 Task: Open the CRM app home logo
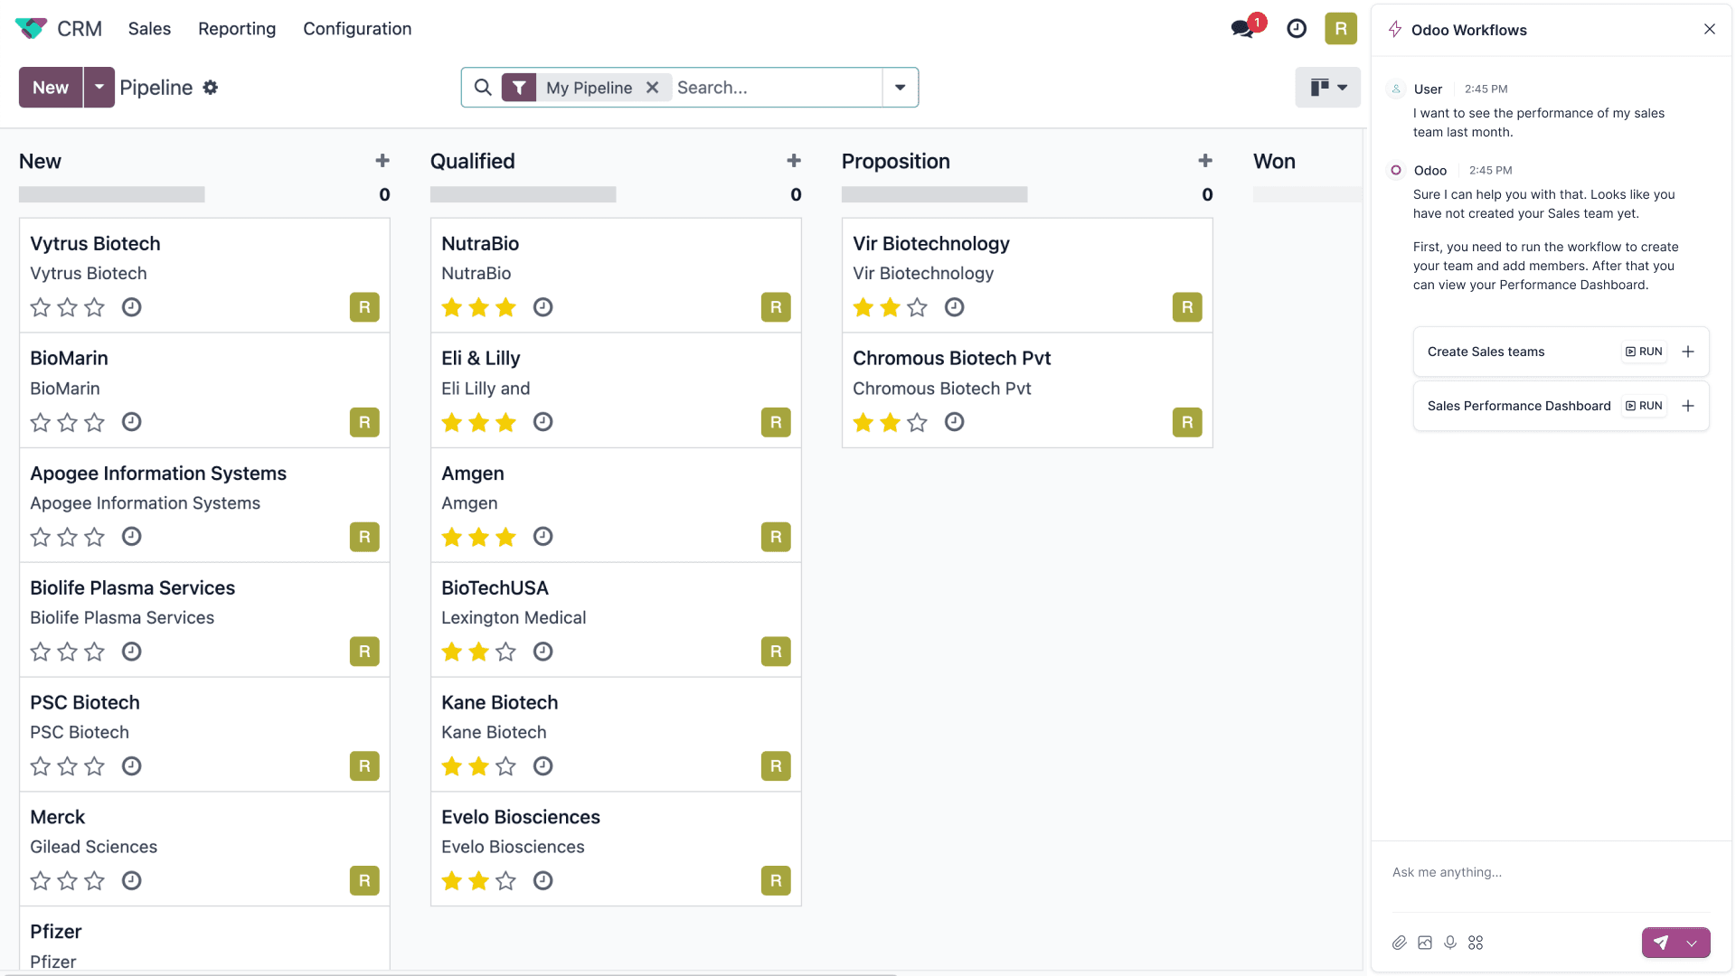(31, 29)
